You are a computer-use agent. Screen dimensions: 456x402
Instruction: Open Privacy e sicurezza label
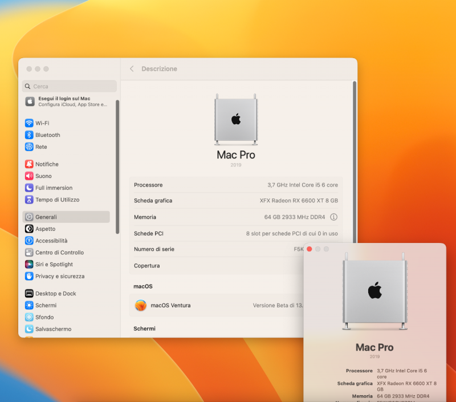[60, 276]
